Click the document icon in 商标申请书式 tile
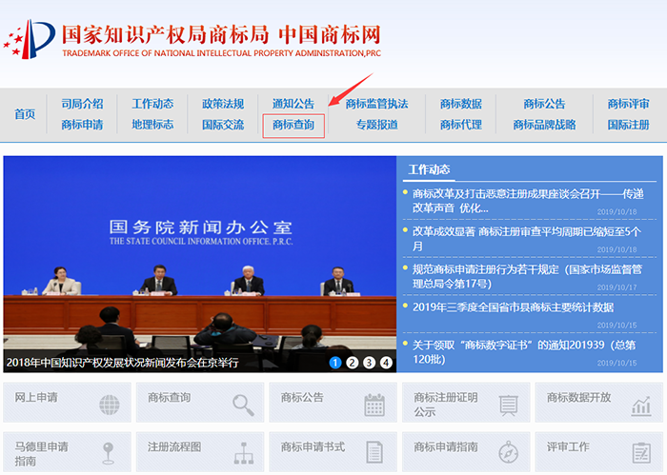The width and height of the screenshot is (667, 475). click(374, 453)
